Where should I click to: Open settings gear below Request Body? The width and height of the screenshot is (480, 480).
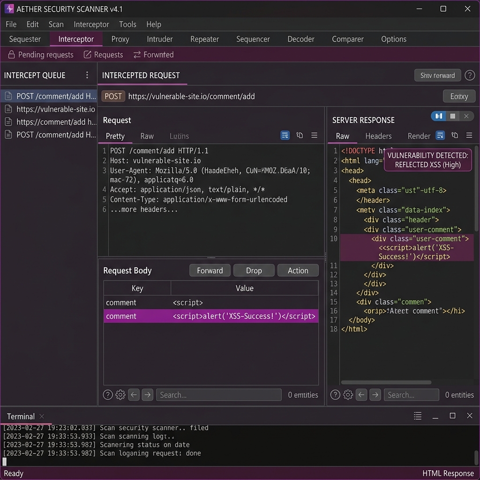pos(120,395)
